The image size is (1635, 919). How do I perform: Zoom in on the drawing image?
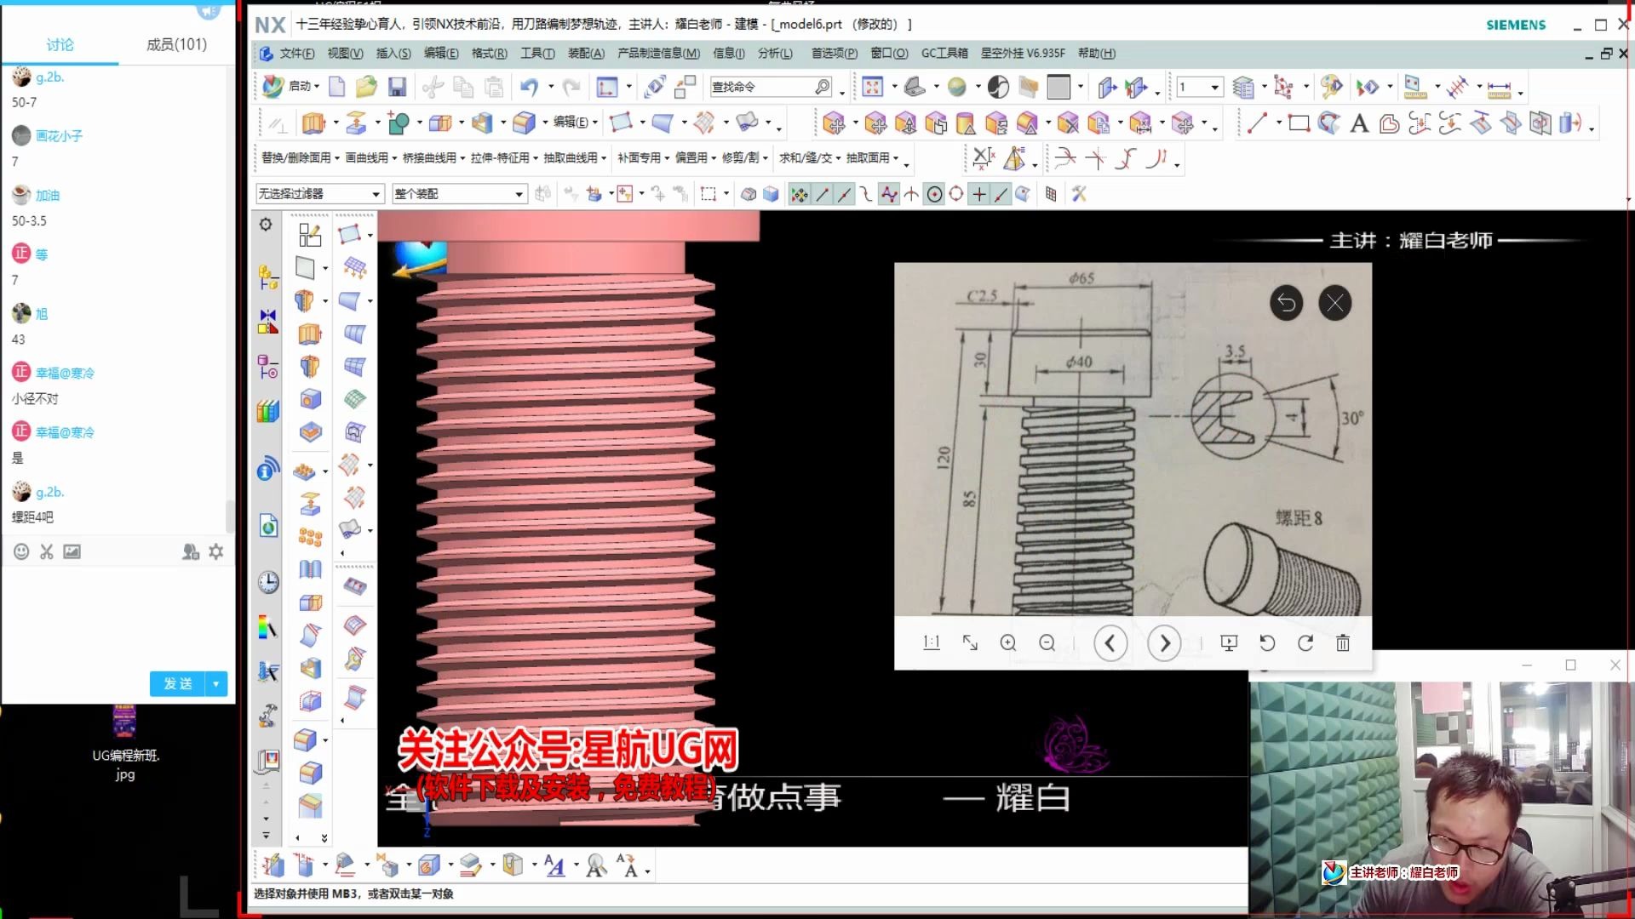coord(1008,643)
